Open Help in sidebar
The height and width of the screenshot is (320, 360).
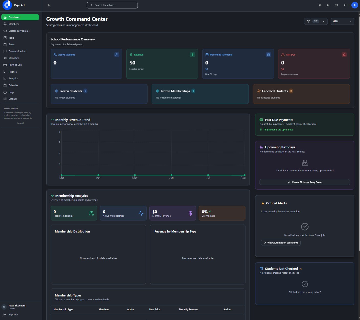tap(20, 92)
